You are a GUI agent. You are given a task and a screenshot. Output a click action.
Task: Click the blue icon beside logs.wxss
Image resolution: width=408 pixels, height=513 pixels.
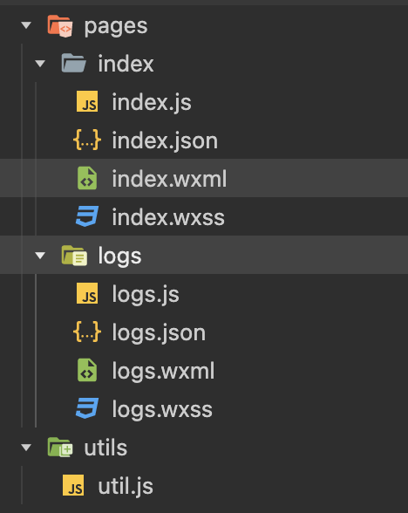coord(87,408)
